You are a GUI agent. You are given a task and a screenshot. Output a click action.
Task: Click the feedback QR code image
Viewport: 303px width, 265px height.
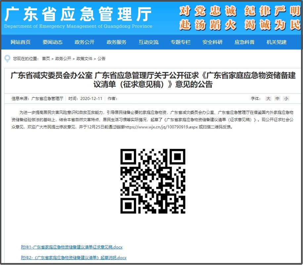(153, 181)
